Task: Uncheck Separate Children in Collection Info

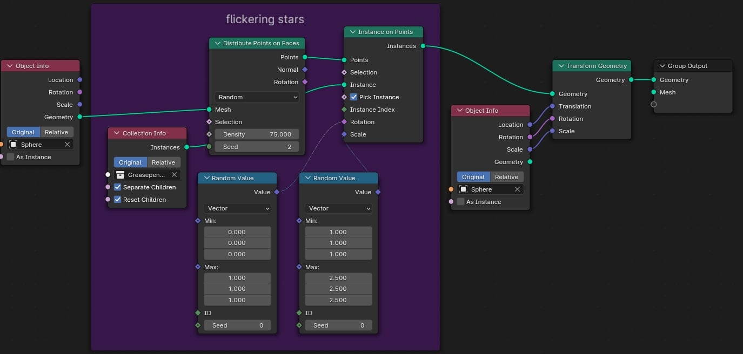Action: [x=118, y=187]
